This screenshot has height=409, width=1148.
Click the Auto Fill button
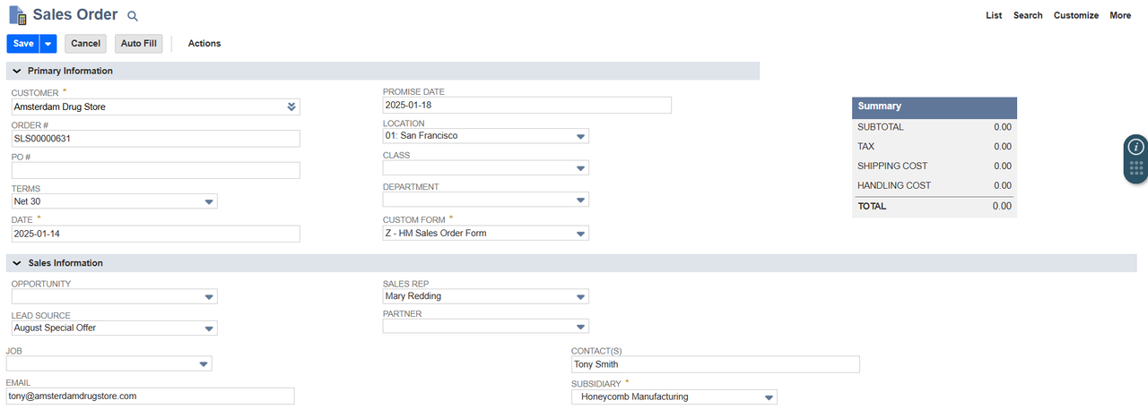[x=138, y=44]
